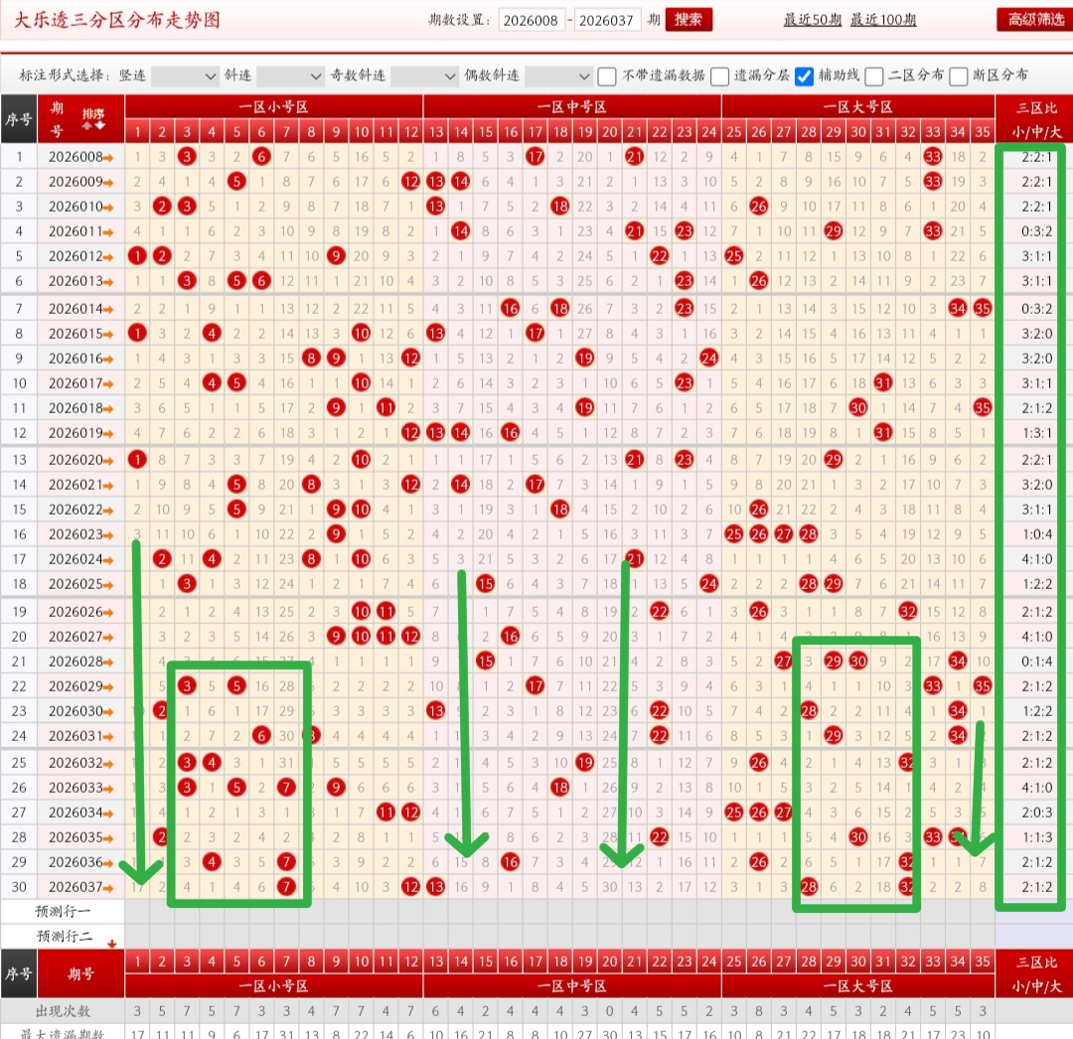Click the 预测行二 prediction row label

pos(63,937)
